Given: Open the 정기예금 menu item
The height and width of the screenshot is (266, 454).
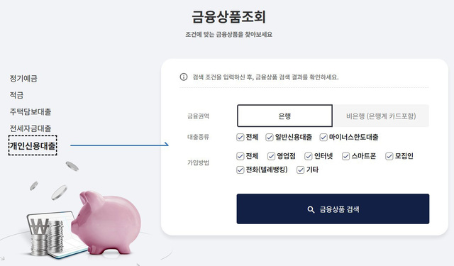Looking at the screenshot, I should pyautogui.click(x=23, y=79).
